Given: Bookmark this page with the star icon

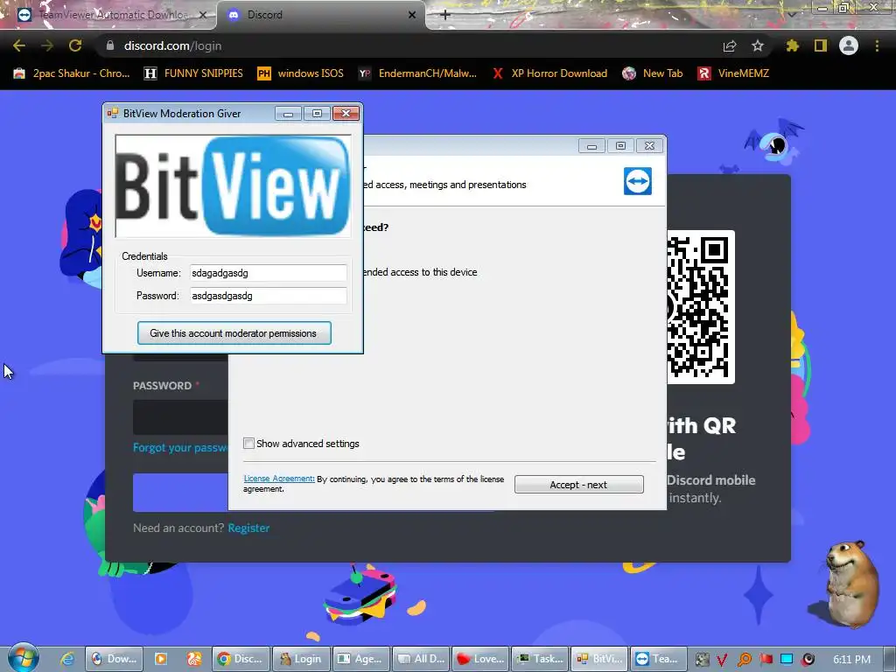Looking at the screenshot, I should (x=758, y=45).
